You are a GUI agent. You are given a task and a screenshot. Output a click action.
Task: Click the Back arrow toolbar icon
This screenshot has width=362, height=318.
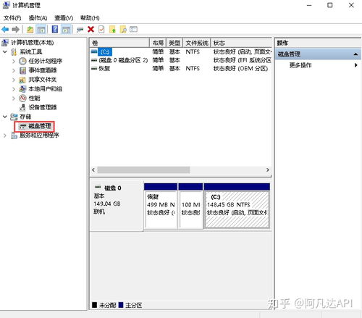pos(5,30)
